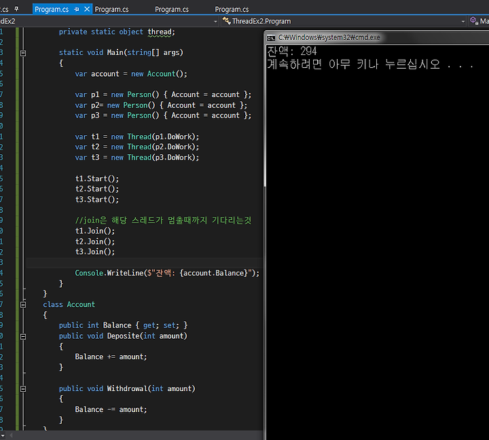Click the cmd.exe window title bar
This screenshot has height=440, width=489.
378,37
